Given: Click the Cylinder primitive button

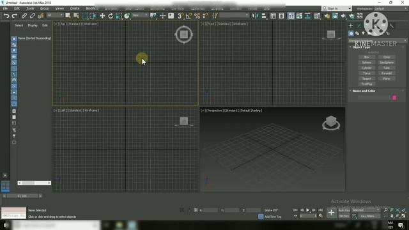Looking at the screenshot, I should [366, 68].
